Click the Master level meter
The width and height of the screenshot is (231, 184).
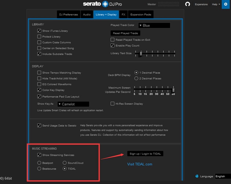(169, 4)
